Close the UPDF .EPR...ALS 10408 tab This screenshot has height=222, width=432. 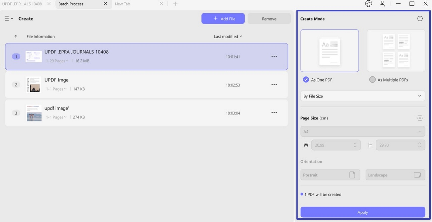[49, 4]
